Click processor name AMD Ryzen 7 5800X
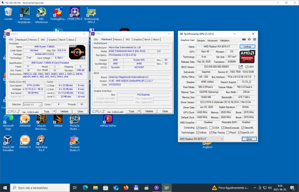 pos(44,47)
